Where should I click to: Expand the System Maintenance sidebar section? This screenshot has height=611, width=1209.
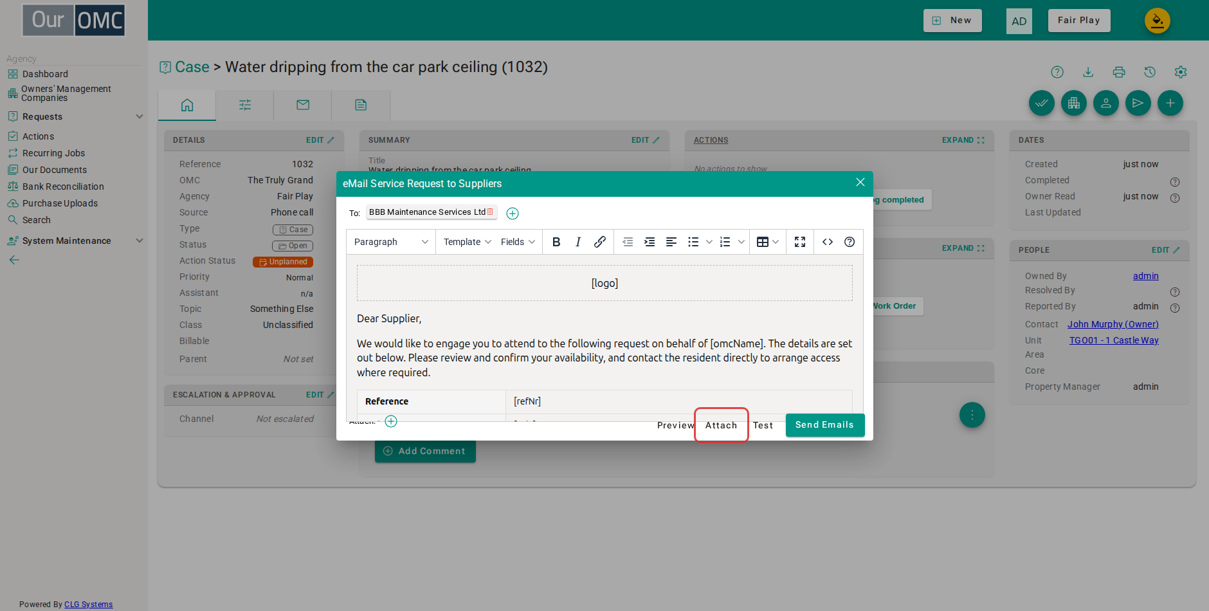140,241
